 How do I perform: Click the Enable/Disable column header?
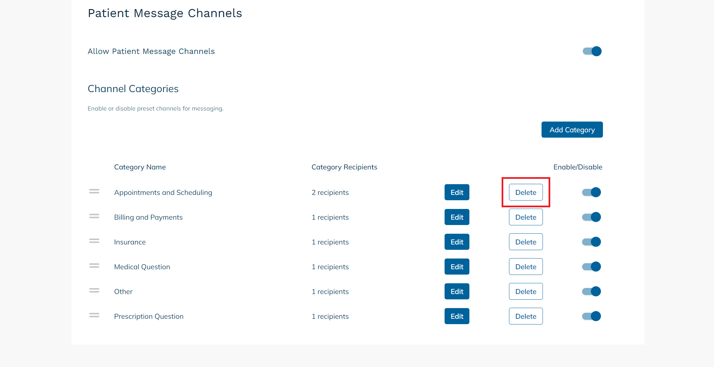(x=578, y=167)
